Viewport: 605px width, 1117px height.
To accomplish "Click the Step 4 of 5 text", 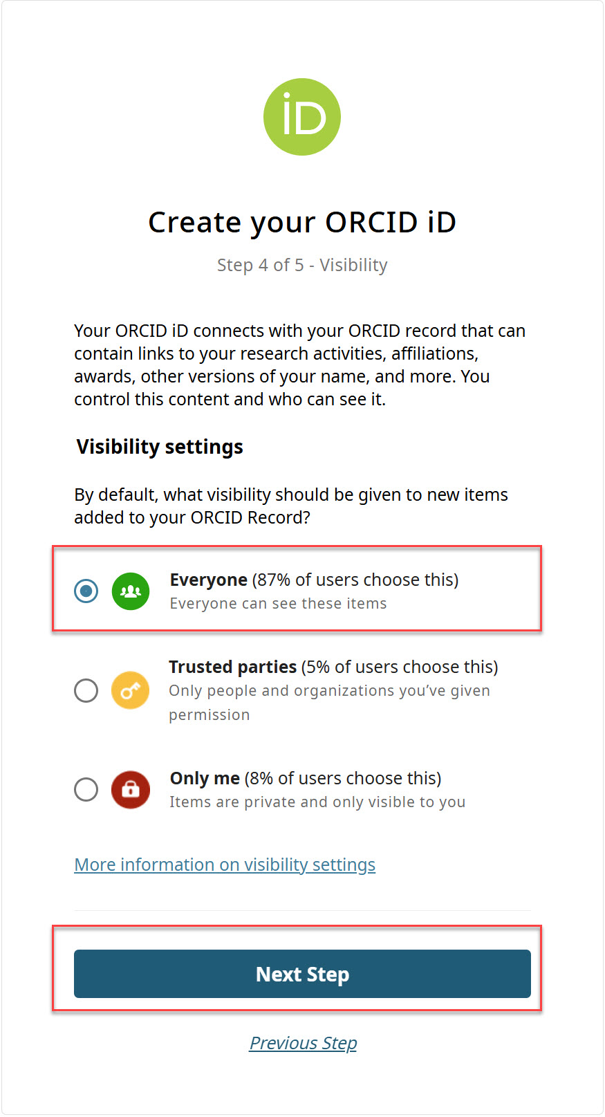I will click(x=302, y=265).
